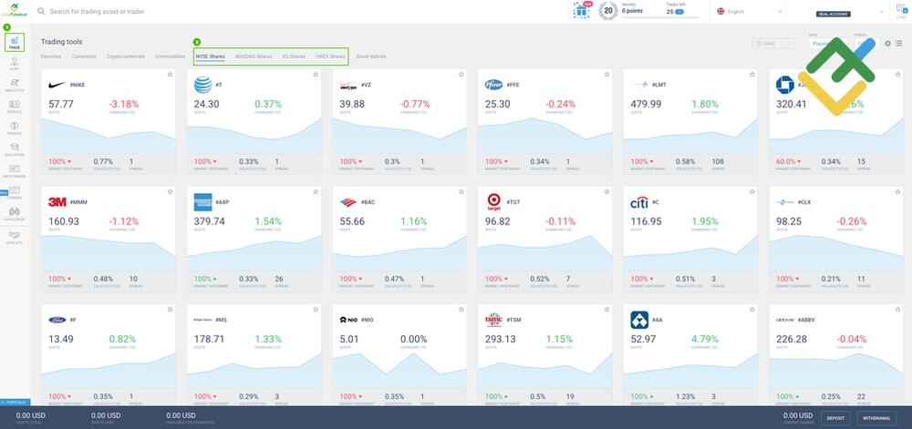Image resolution: width=912 pixels, height=429 pixels.
Task: Open the Challenge sidebar icon
Action: tap(15, 214)
